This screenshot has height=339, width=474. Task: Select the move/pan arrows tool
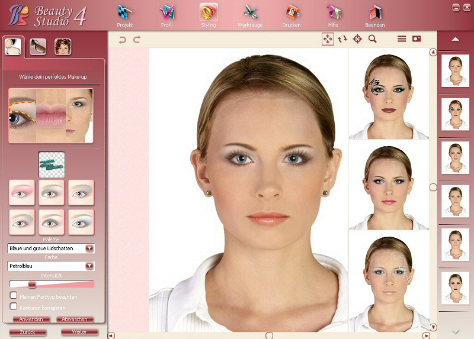328,39
